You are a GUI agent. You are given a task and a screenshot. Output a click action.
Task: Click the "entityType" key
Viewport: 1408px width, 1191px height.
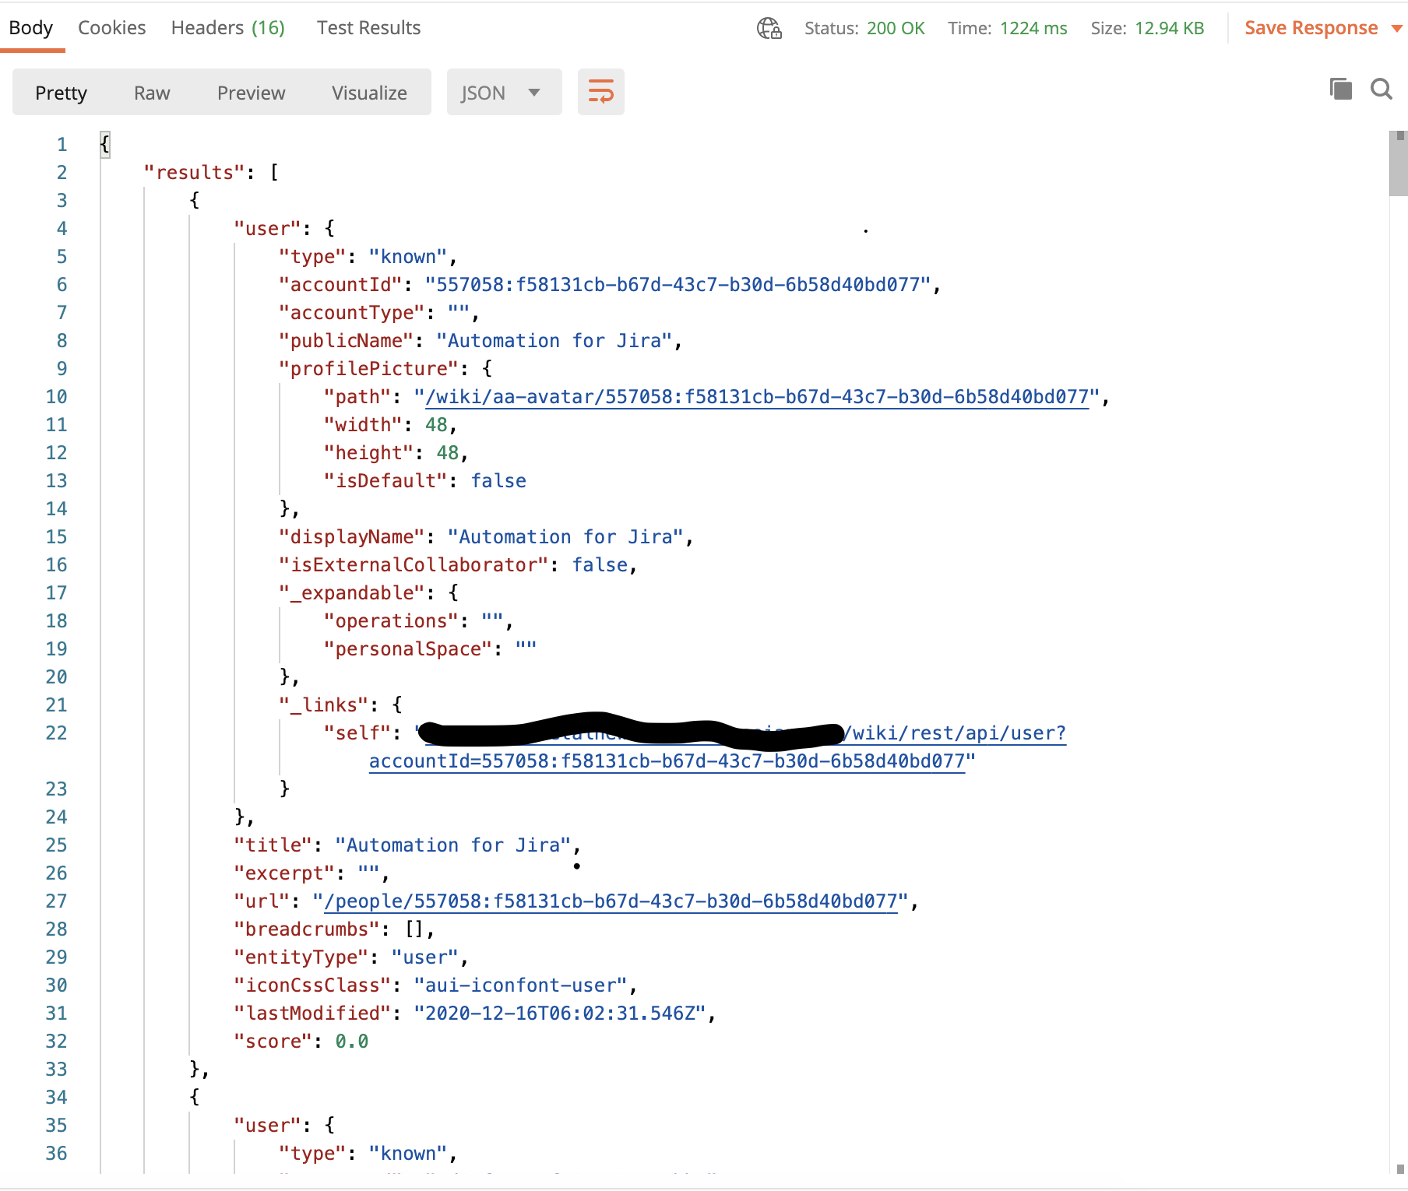tap(301, 957)
